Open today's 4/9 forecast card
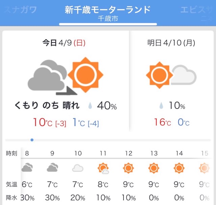Screen dimensions: 216x205 coord(66,81)
